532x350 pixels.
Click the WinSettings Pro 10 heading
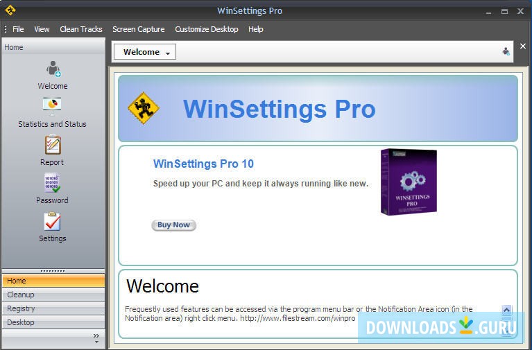pyautogui.click(x=203, y=164)
